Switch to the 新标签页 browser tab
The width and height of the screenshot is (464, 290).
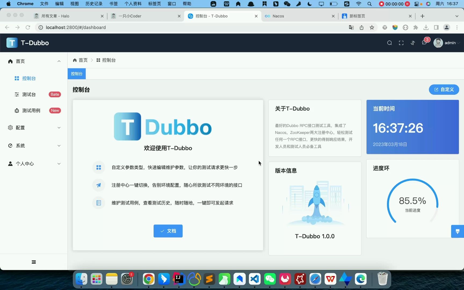point(376,16)
